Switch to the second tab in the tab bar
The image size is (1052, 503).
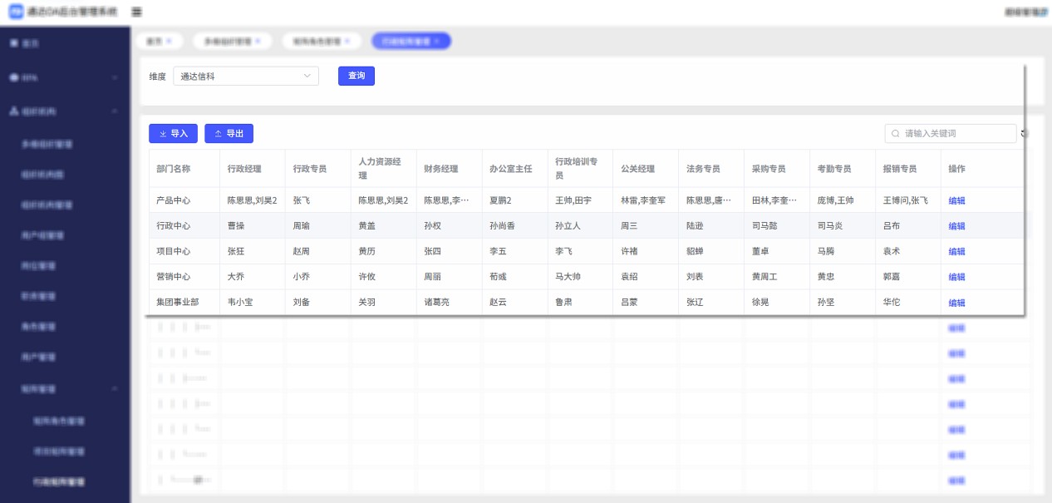coord(227,41)
